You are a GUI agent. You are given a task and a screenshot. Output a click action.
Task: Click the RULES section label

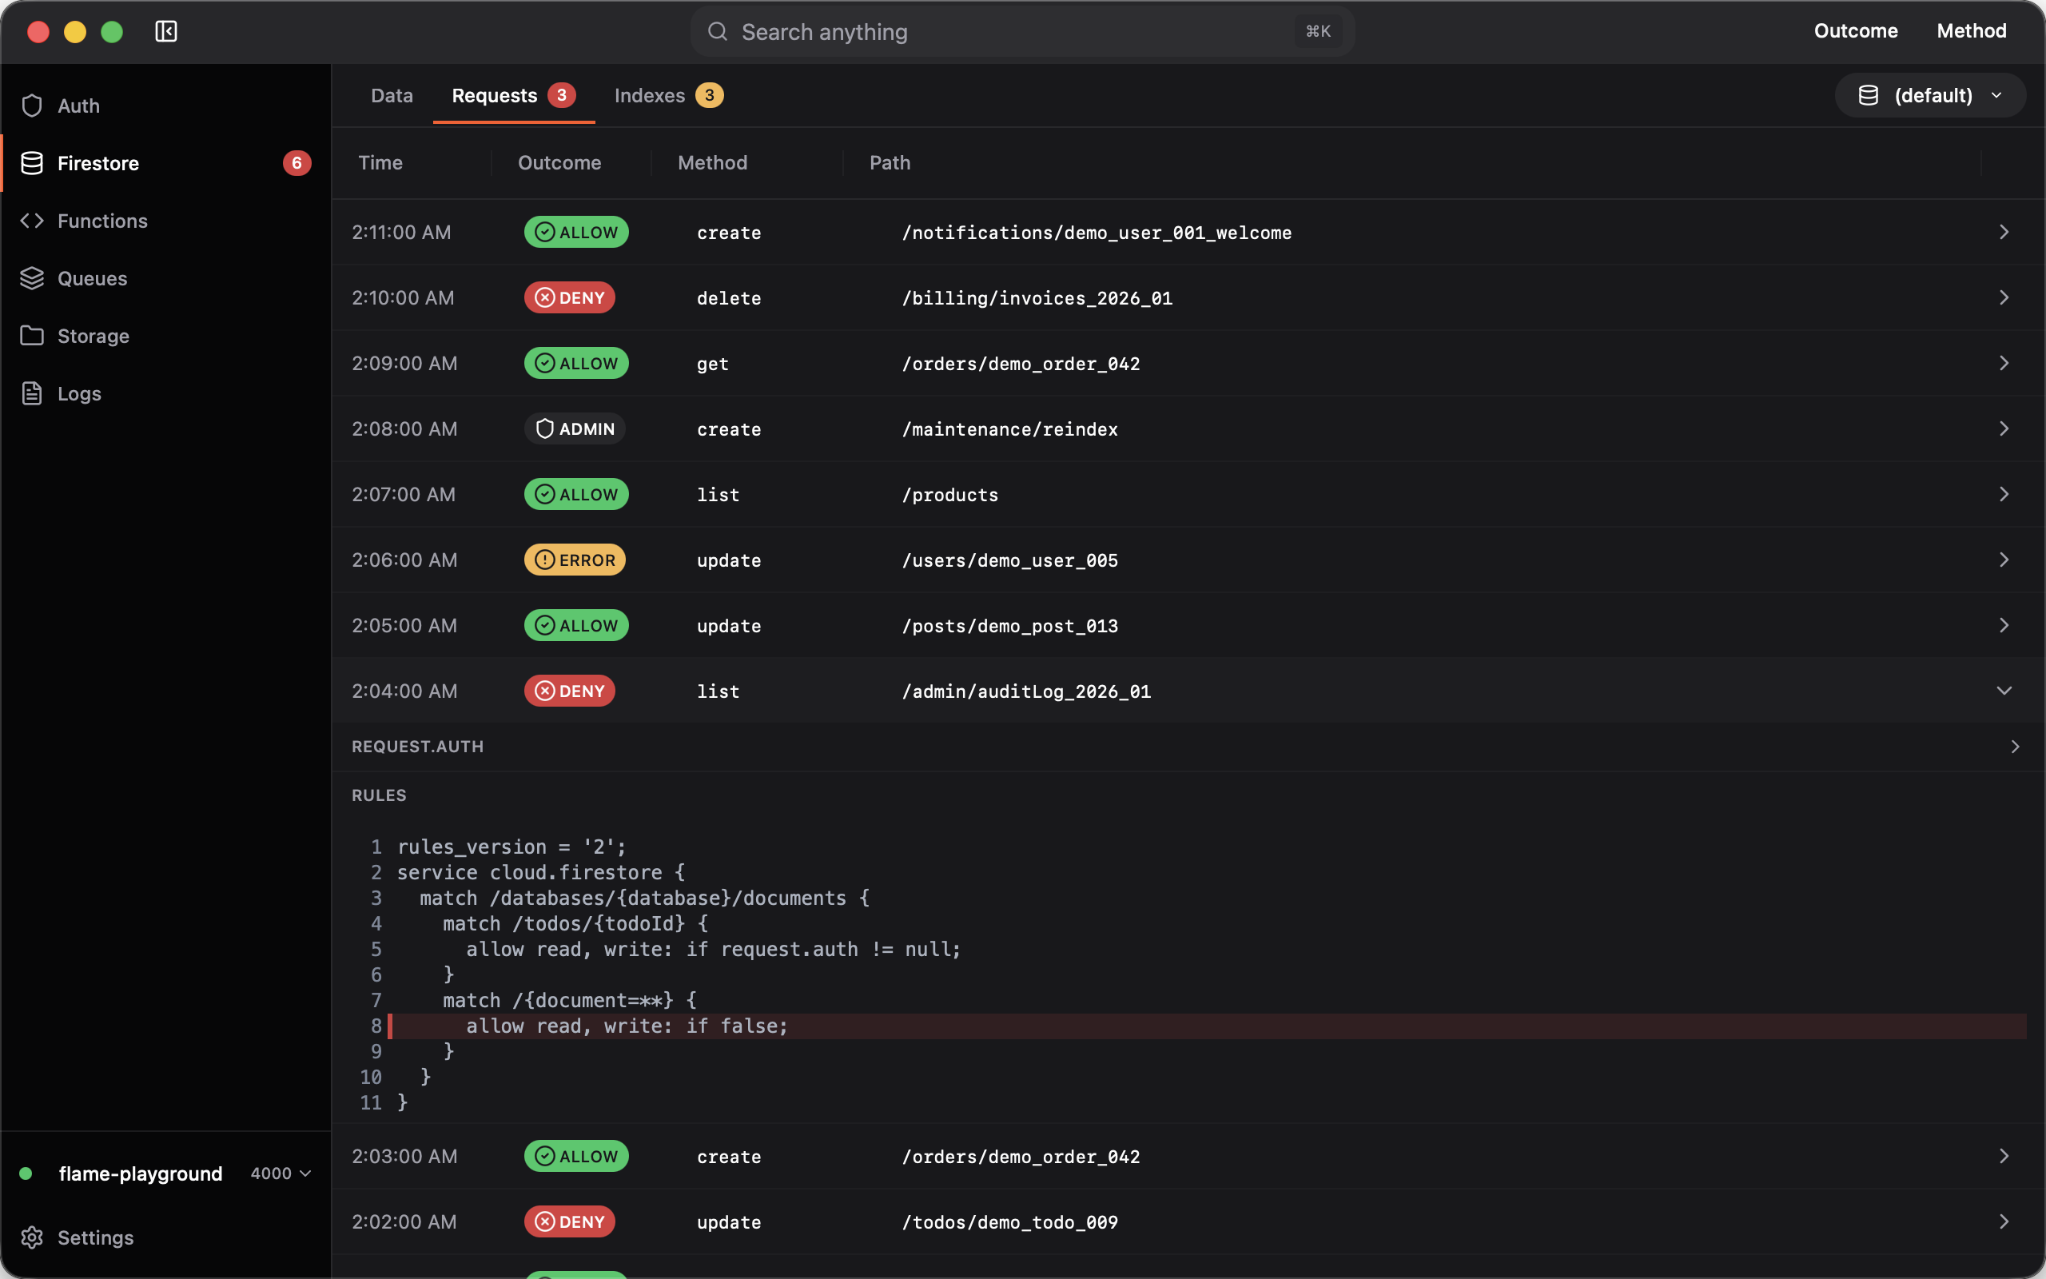[x=379, y=795]
